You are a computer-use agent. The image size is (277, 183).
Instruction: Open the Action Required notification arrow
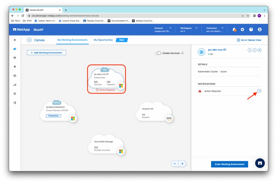(x=259, y=91)
